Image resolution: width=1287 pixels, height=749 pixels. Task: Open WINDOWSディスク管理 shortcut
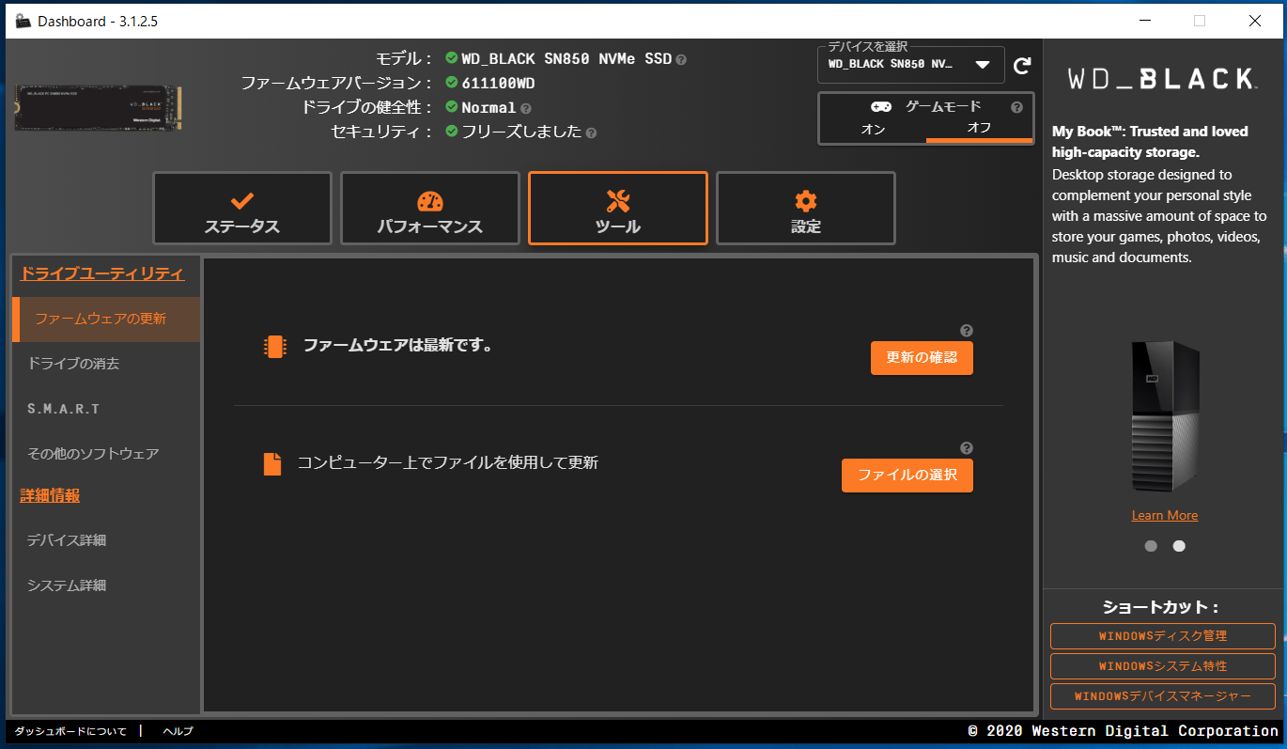click(x=1163, y=636)
